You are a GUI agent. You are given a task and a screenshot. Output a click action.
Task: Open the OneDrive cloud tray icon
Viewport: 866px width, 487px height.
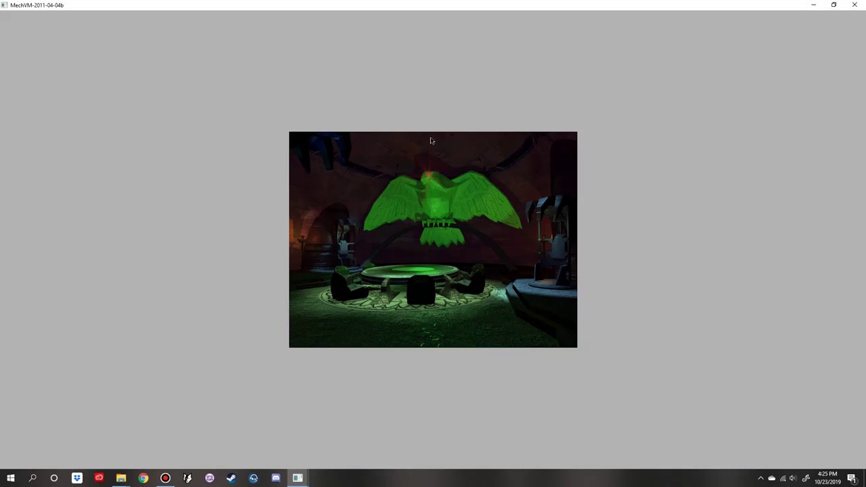click(x=772, y=478)
